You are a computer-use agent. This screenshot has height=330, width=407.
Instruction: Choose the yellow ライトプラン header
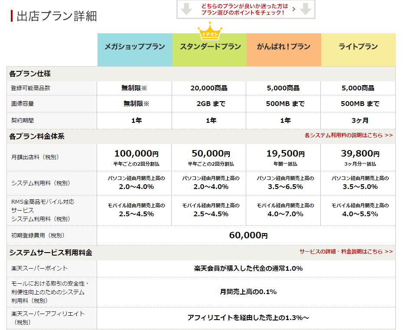[x=358, y=47]
